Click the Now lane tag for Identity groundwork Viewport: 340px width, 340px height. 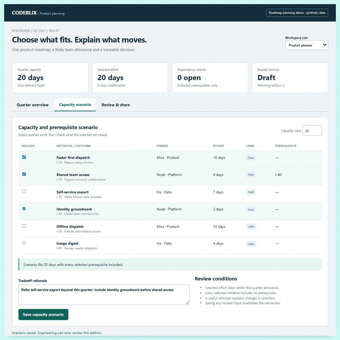pos(251,210)
